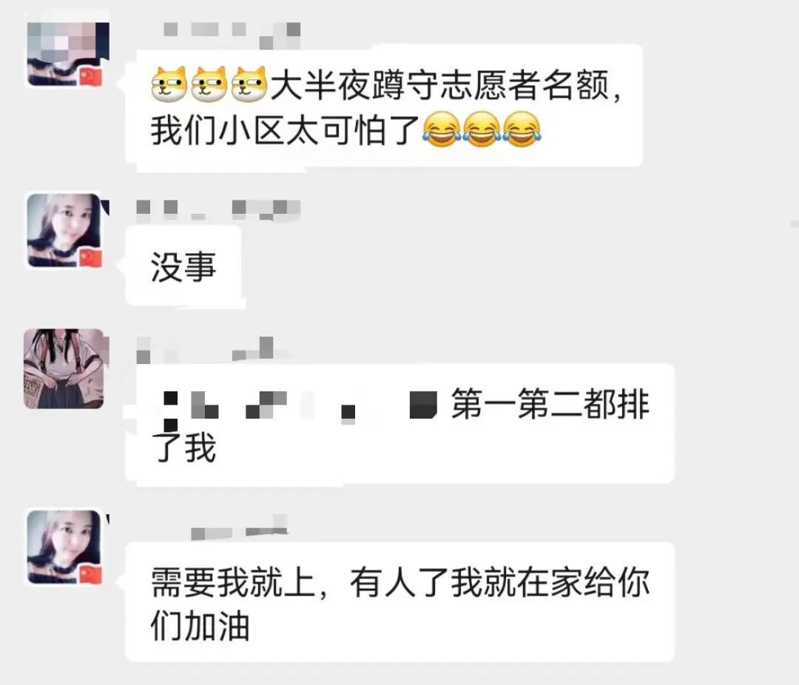Click the leftmost doge emoji in first message

click(169, 84)
